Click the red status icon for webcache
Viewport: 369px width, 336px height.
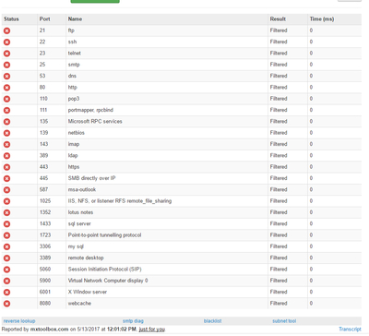pos(6,304)
